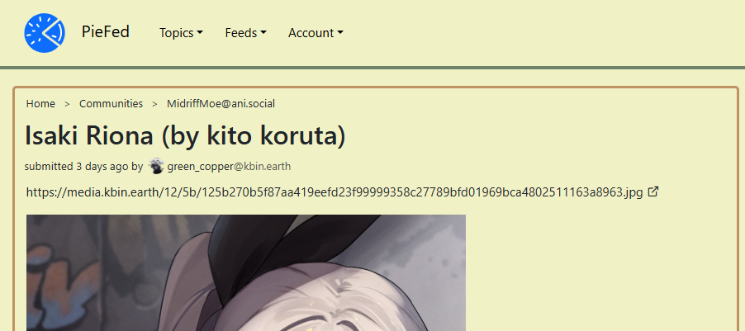The width and height of the screenshot is (745, 331).
Task: Open the external link icon after the URL
Action: pos(653,192)
